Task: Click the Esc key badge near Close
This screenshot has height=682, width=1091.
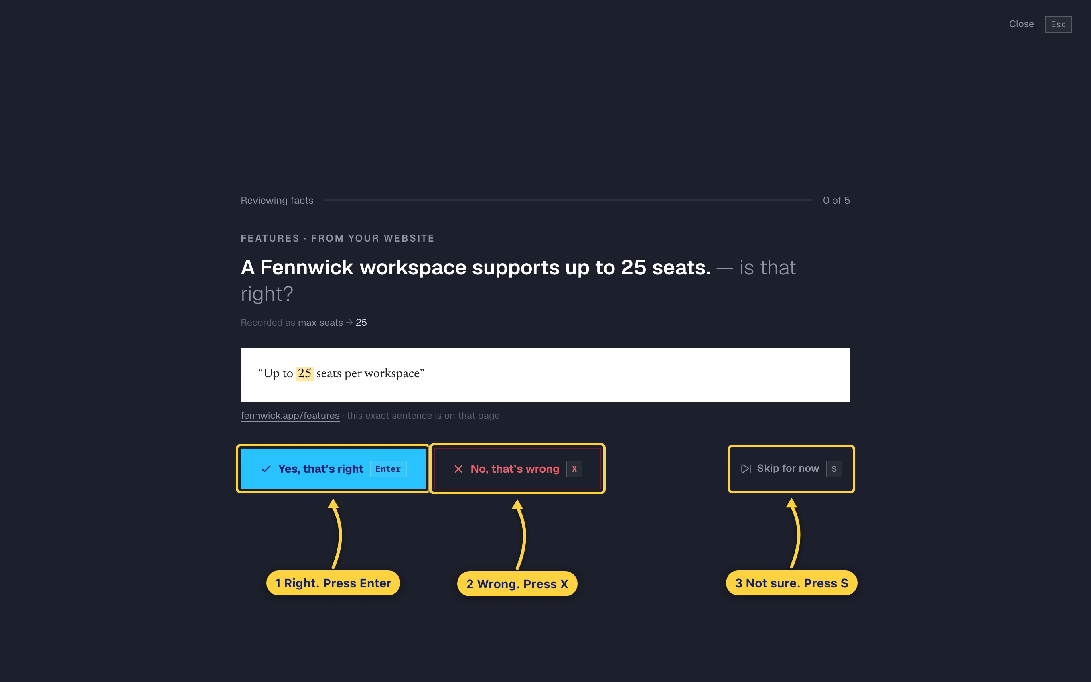Action: tap(1058, 24)
